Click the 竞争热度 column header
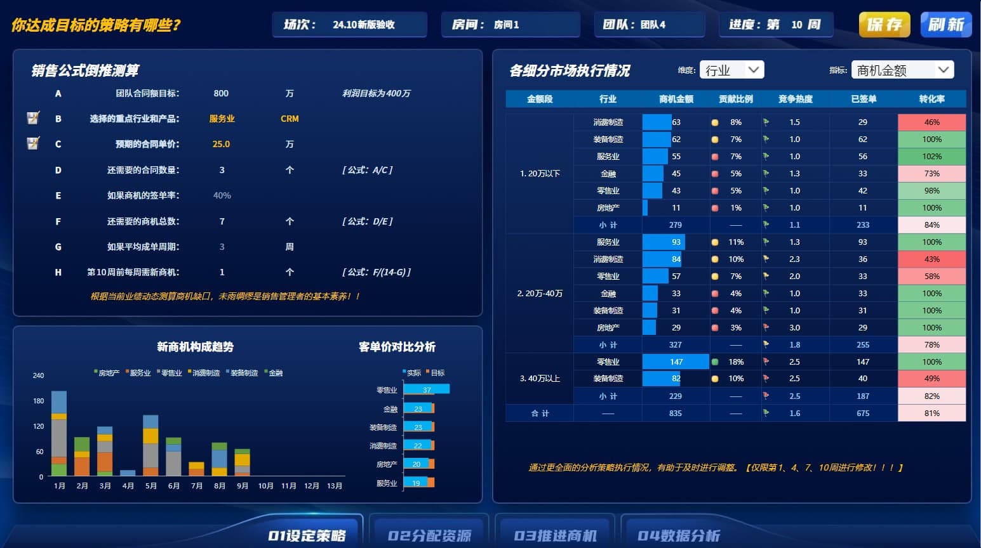This screenshot has width=981, height=548. point(795,99)
